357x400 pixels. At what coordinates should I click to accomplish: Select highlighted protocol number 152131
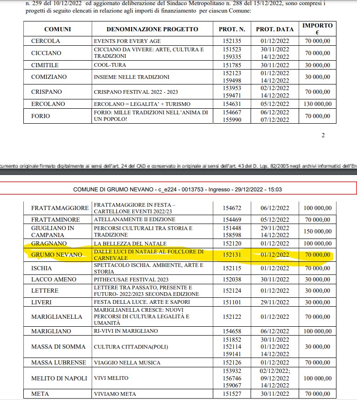(232, 254)
